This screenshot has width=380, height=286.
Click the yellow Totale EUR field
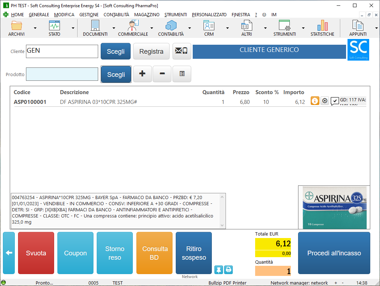click(x=273, y=244)
